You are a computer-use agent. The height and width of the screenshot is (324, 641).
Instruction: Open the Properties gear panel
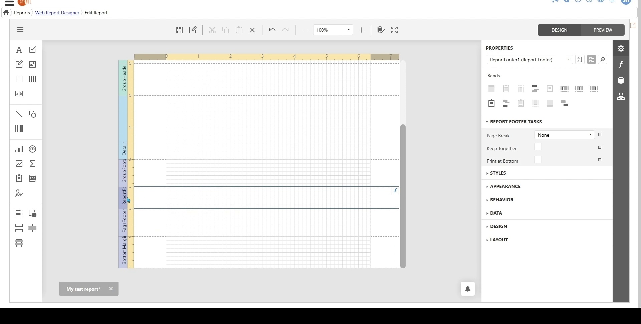[x=621, y=49]
